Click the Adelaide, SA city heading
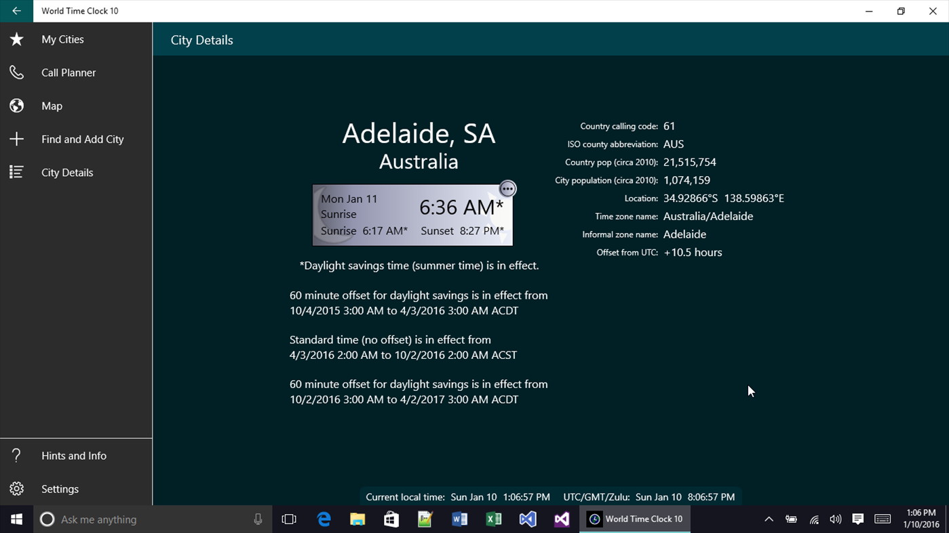The image size is (949, 533). (x=419, y=133)
